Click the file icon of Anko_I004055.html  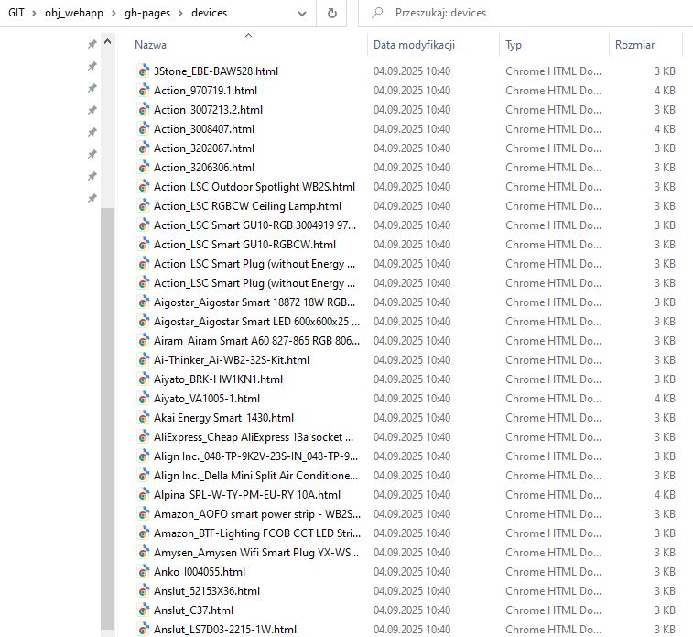pyautogui.click(x=143, y=572)
